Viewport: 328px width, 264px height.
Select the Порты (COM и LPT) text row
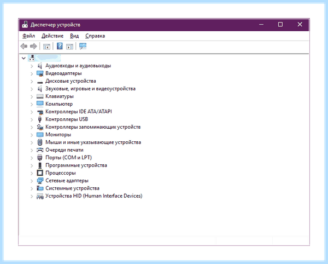point(69,158)
